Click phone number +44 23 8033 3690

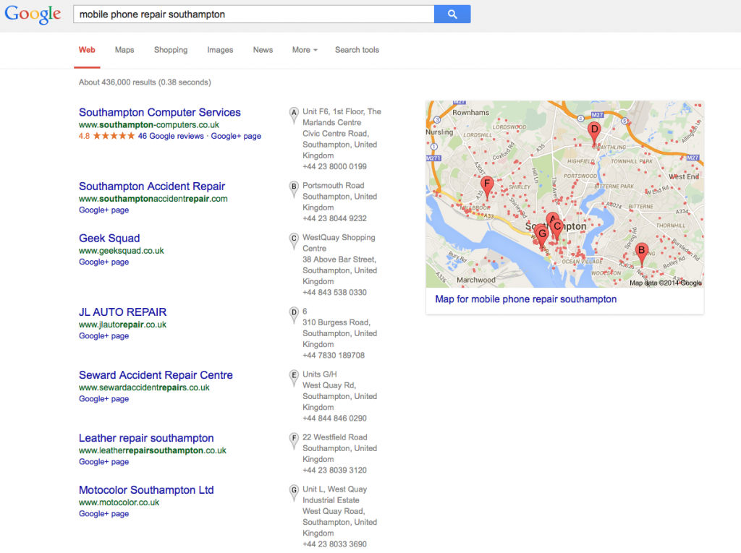click(334, 544)
